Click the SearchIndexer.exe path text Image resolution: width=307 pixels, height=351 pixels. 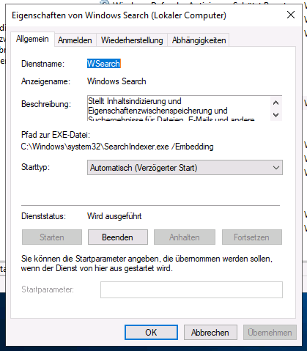click(x=117, y=147)
